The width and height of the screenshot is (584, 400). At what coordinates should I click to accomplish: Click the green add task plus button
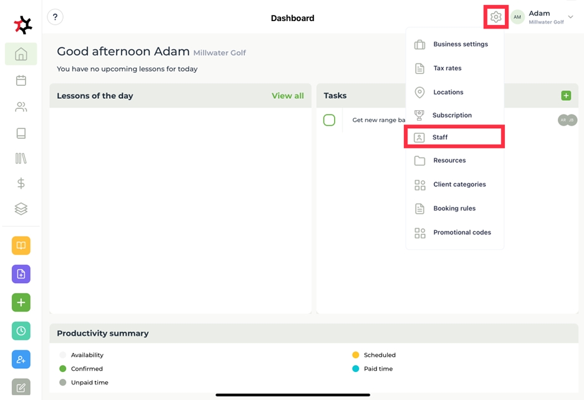[x=566, y=96]
